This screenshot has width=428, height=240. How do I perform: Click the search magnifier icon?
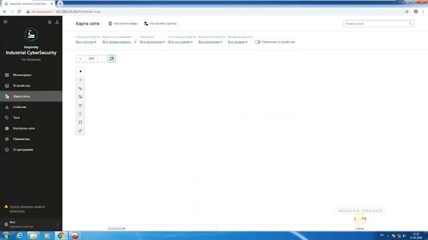(411, 24)
